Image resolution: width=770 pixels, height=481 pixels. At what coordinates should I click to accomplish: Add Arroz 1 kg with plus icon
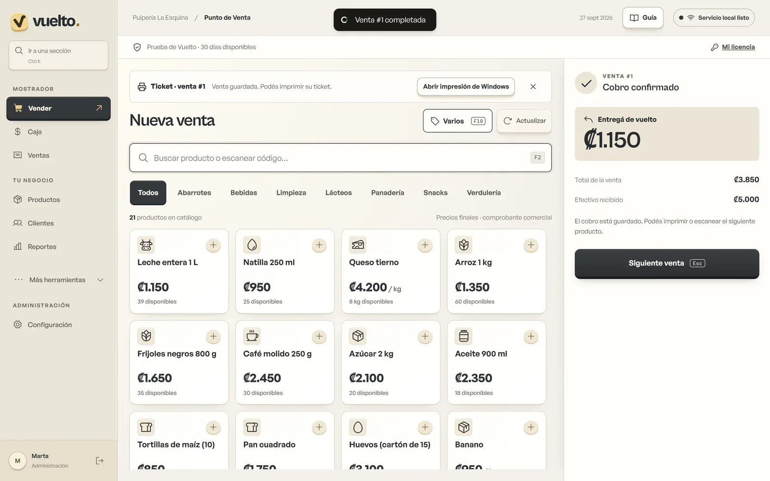pyautogui.click(x=531, y=245)
